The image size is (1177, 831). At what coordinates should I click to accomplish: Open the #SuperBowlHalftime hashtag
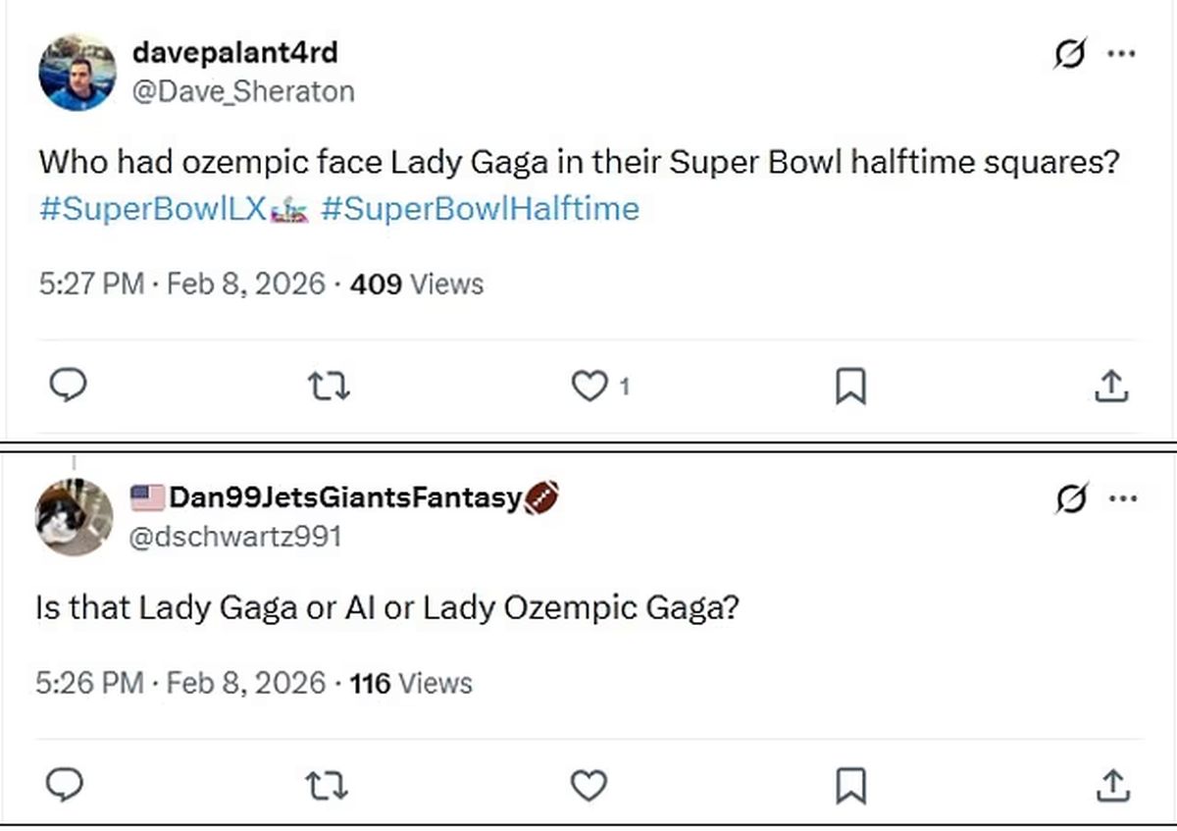[482, 208]
